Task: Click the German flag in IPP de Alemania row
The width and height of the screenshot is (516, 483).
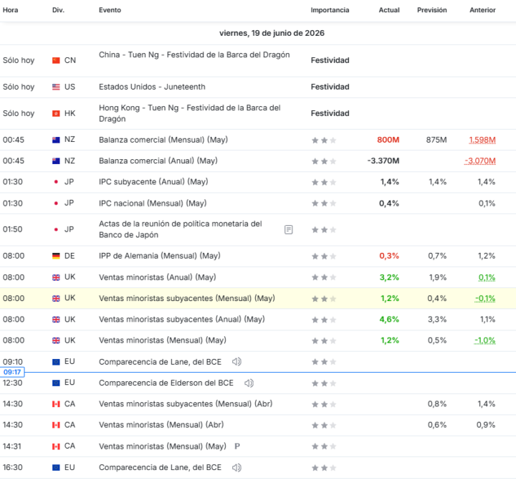Action: click(57, 256)
